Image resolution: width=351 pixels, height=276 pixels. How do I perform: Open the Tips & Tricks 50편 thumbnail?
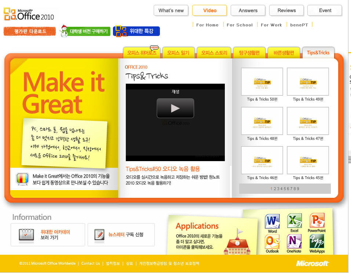(262, 82)
